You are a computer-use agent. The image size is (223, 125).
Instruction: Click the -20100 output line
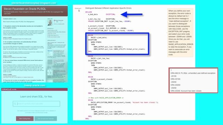174,76
